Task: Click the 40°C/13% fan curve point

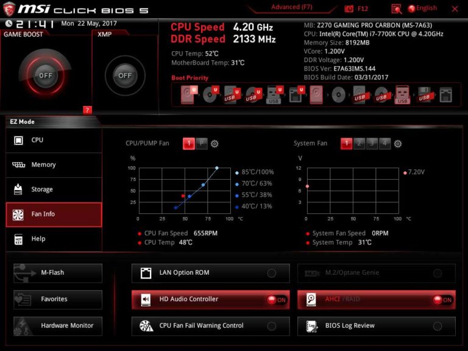Action: click(175, 208)
